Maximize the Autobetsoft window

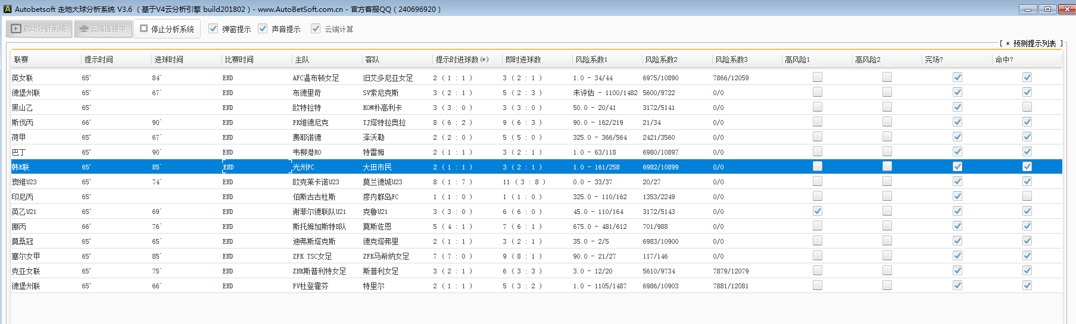pyautogui.click(x=1047, y=9)
